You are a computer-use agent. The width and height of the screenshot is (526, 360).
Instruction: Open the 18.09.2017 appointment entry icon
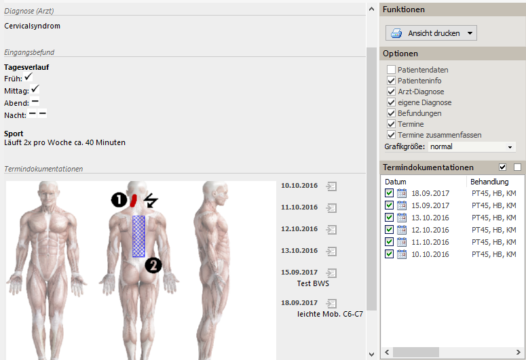pos(331,303)
